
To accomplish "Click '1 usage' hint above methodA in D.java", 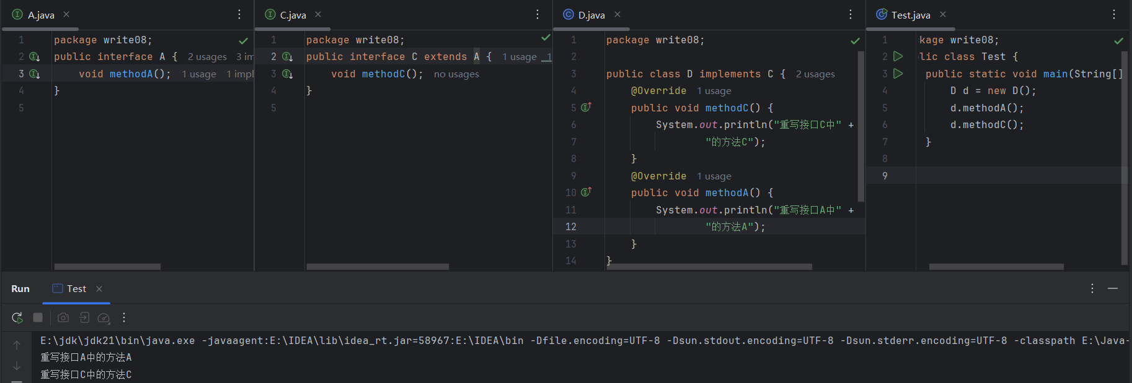I will coord(714,176).
